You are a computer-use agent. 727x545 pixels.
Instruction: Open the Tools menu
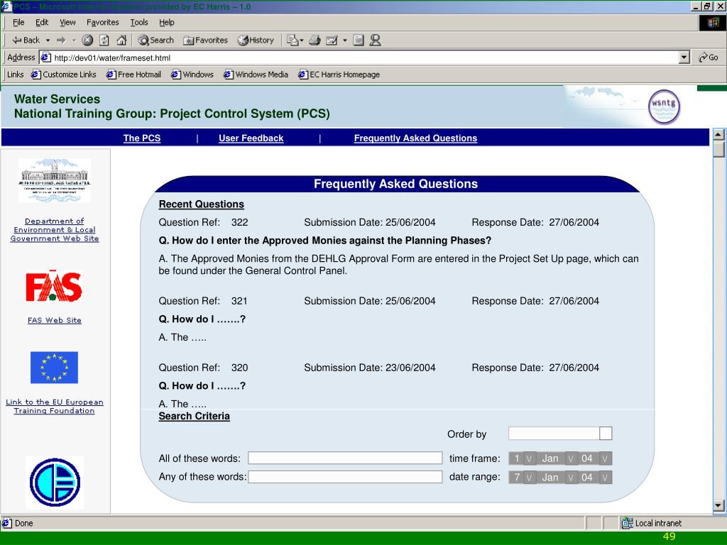click(x=139, y=22)
